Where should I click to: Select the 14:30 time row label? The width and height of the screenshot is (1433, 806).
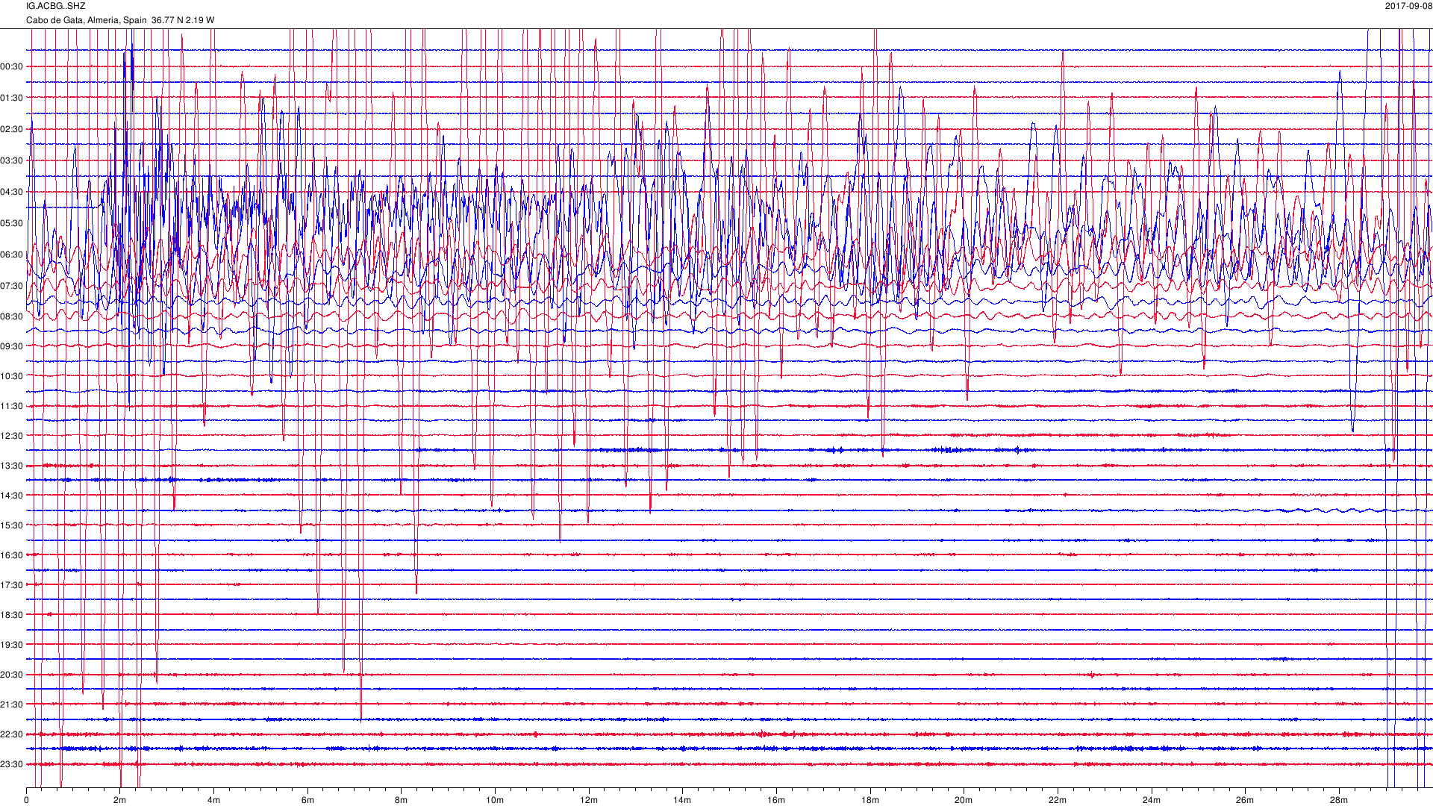tap(12, 496)
